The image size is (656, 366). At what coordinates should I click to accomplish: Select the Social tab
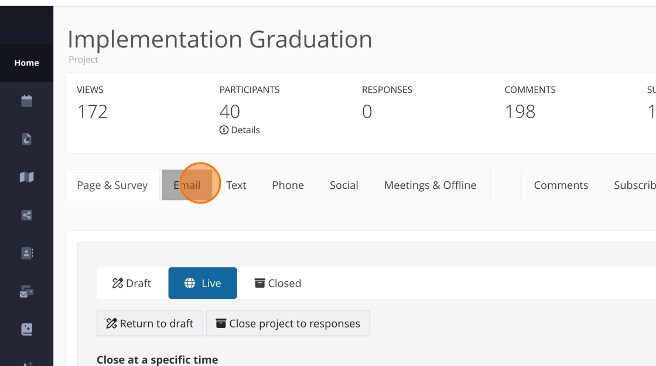344,185
